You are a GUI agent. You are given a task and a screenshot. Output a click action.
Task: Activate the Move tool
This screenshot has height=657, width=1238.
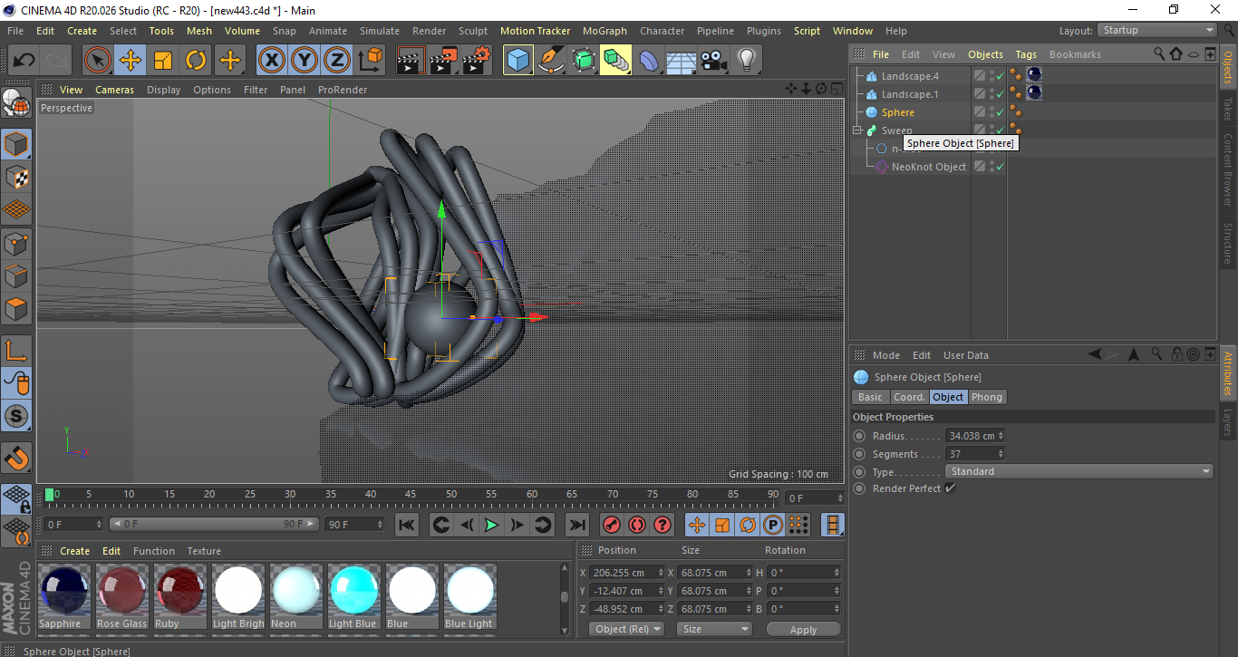coord(131,61)
